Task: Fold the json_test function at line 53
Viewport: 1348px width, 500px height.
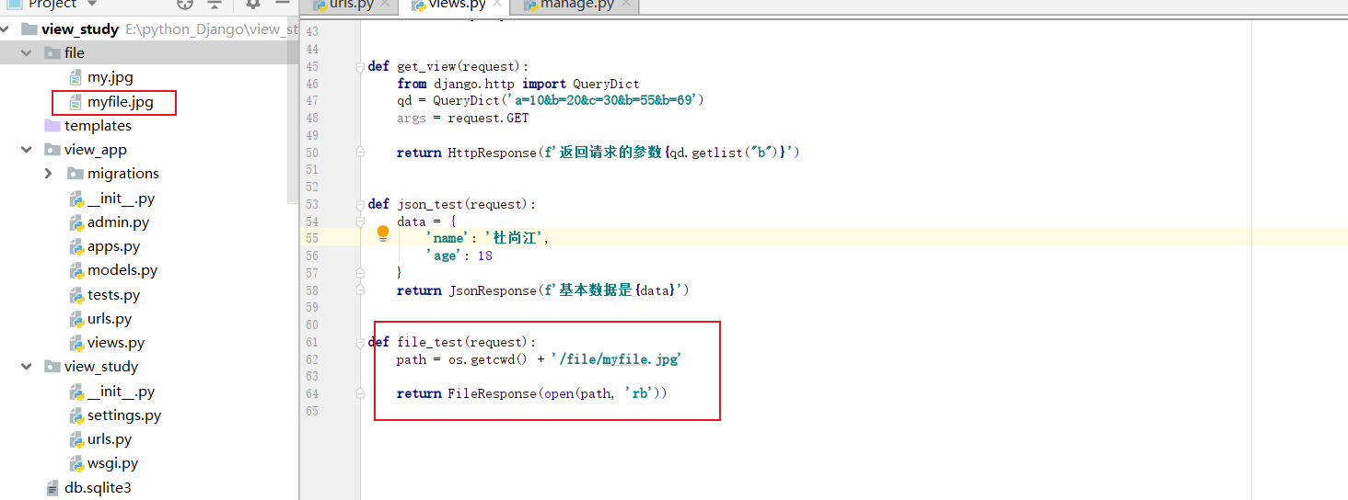Action: tap(360, 204)
